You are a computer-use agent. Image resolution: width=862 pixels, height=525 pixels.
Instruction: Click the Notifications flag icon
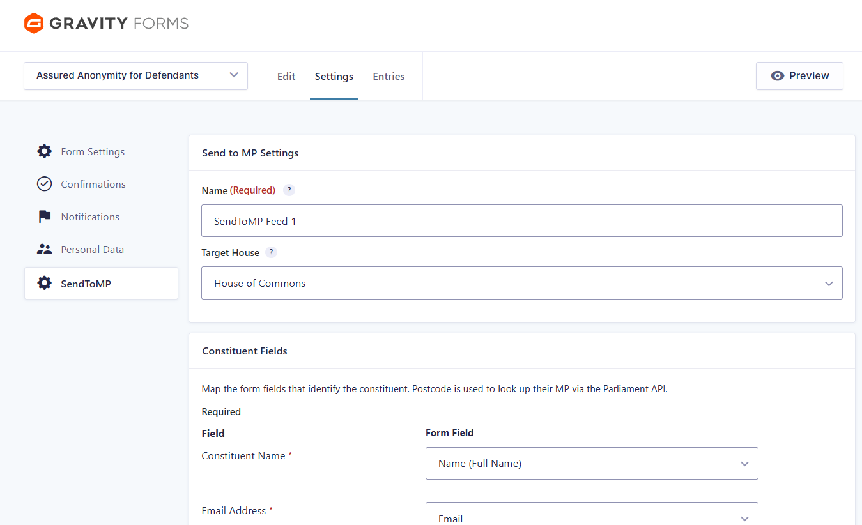click(x=44, y=217)
